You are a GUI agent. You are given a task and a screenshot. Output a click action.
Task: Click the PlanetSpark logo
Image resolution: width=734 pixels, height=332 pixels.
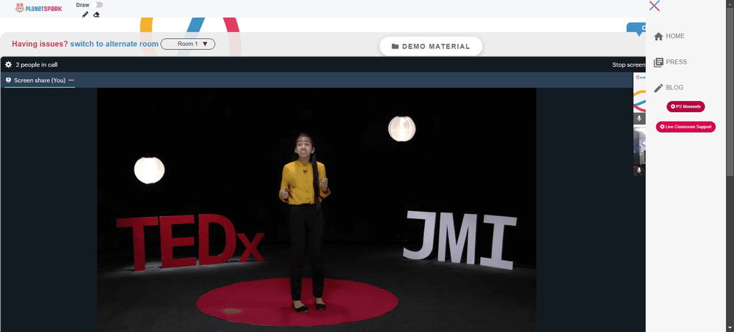[38, 7]
